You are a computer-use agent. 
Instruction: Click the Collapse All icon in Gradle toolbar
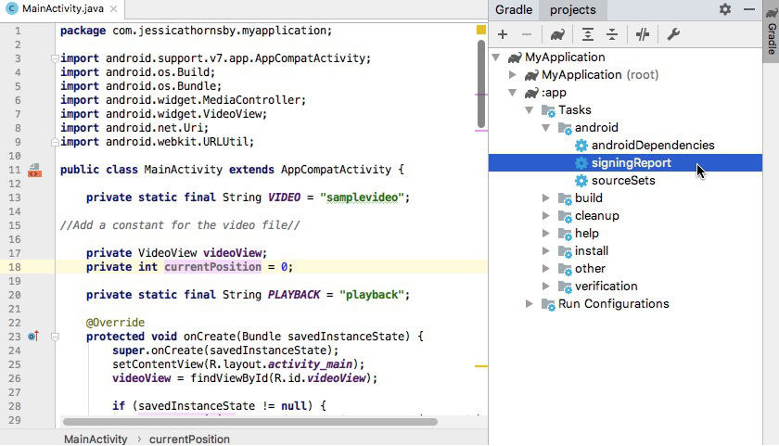coord(612,34)
